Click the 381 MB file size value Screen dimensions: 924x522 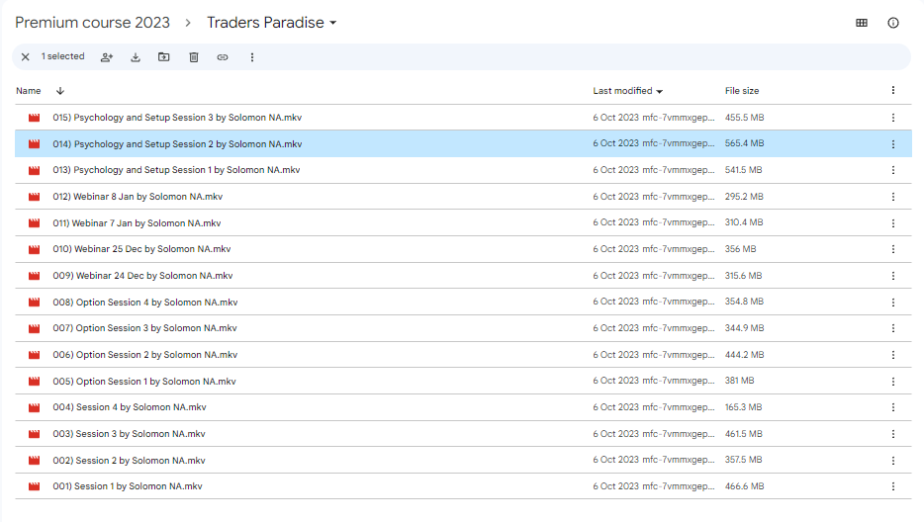[x=740, y=381]
